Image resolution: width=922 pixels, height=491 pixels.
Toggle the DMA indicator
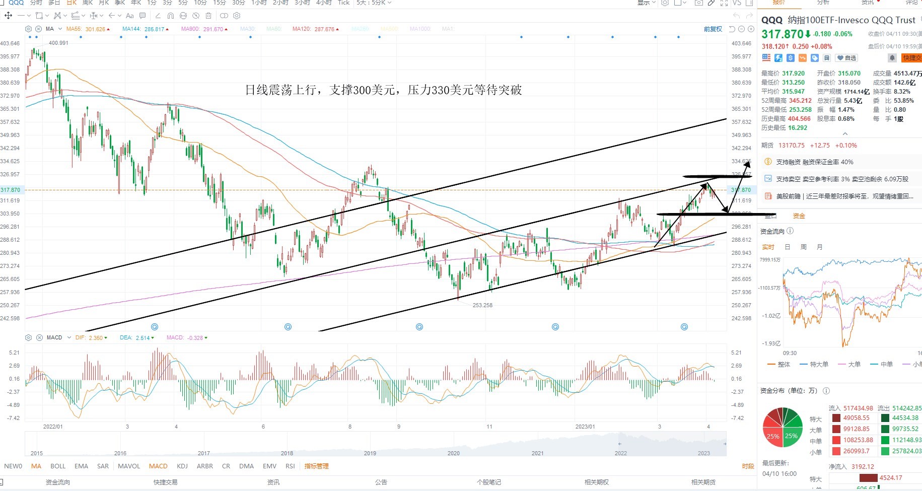(x=246, y=466)
